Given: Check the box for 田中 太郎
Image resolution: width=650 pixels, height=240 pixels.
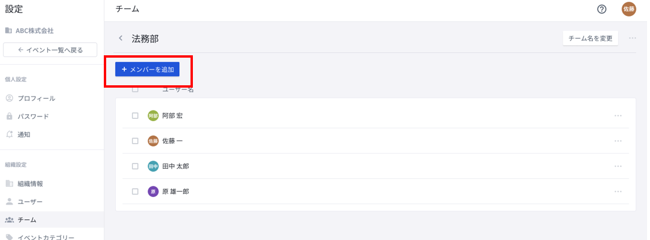Looking at the screenshot, I should pos(135,166).
